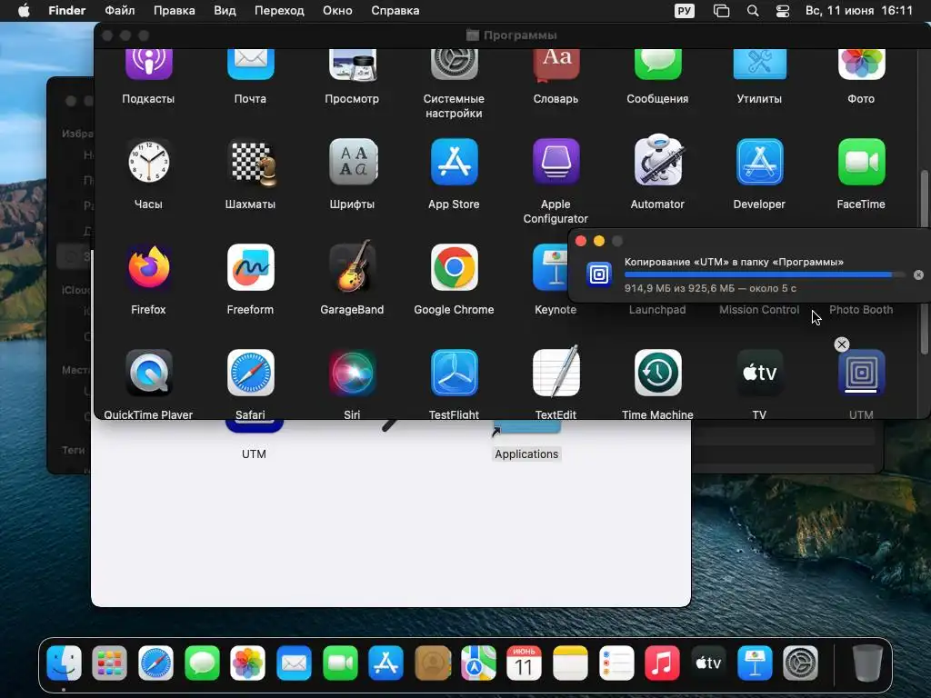Open the Developer app
This screenshot has width=931, height=698.
(759, 162)
